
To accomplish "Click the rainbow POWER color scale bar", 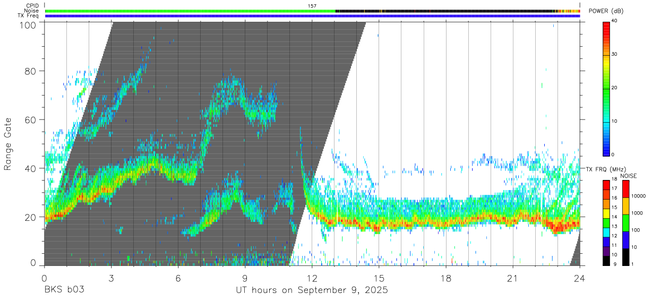I will point(606,88).
